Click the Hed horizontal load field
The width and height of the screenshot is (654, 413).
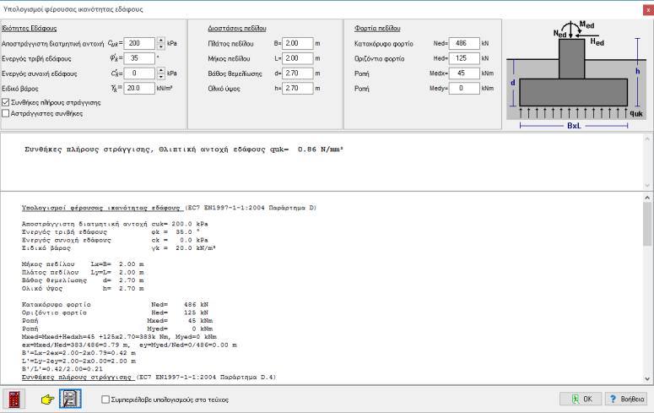point(464,58)
